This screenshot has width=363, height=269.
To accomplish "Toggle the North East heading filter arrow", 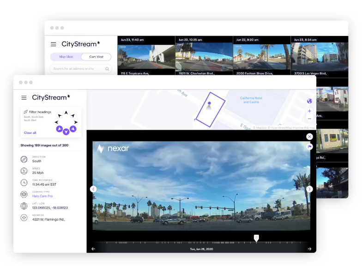I will [x=73, y=116].
